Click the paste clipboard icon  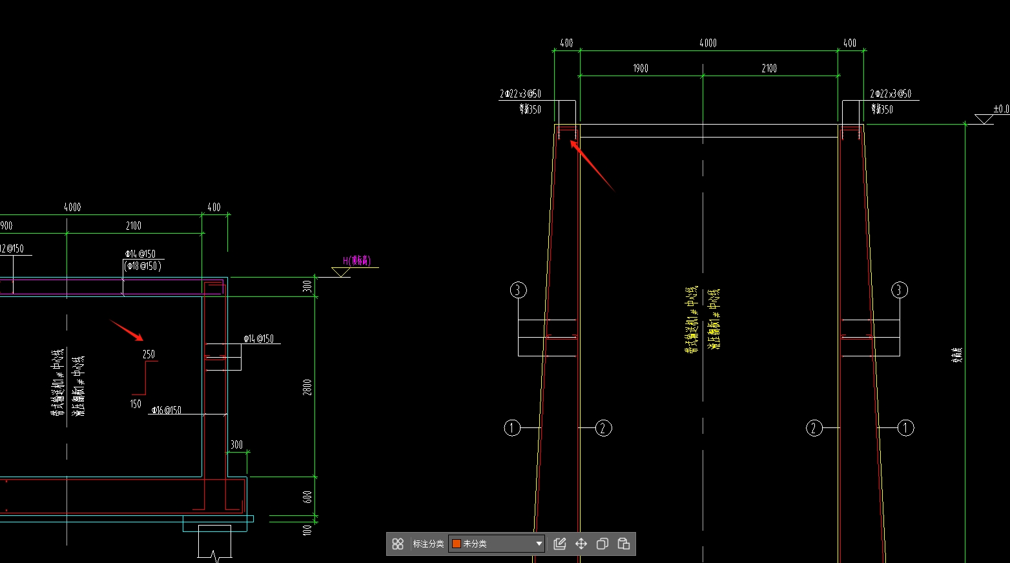pyautogui.click(x=624, y=544)
